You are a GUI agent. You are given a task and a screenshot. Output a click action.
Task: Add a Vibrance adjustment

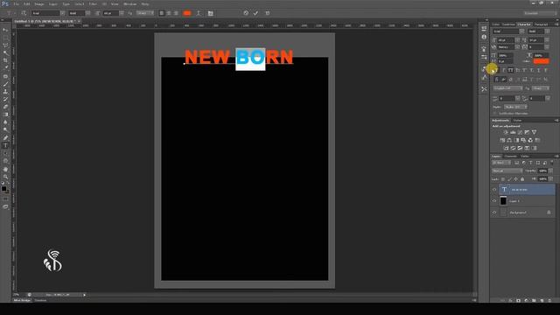pyautogui.click(x=534, y=132)
